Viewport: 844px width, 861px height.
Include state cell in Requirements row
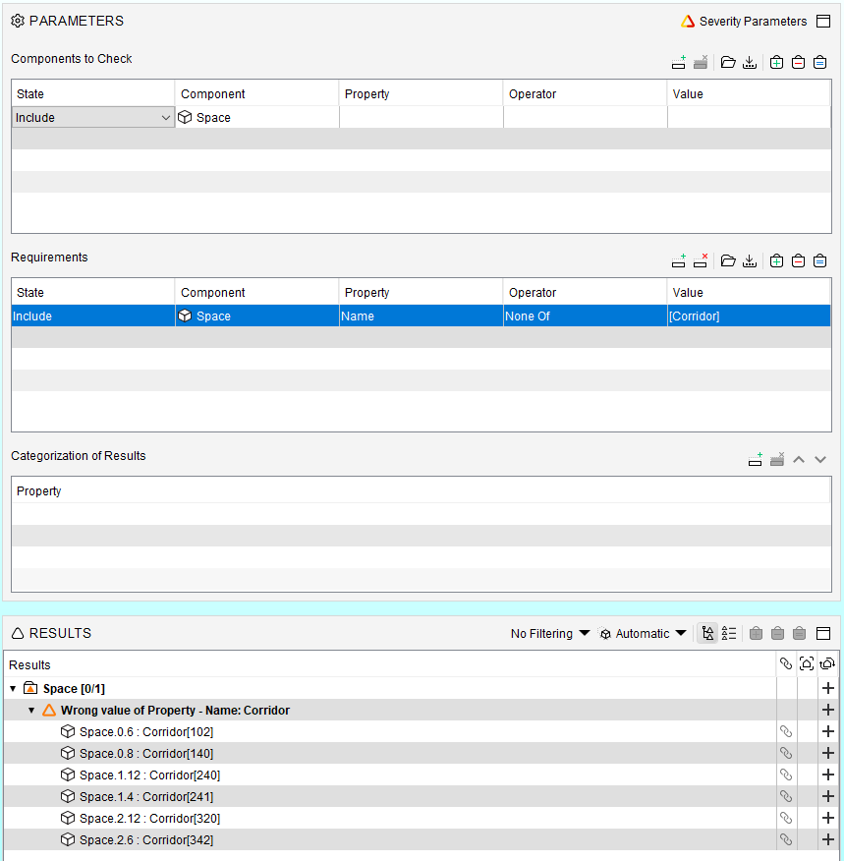coord(92,316)
